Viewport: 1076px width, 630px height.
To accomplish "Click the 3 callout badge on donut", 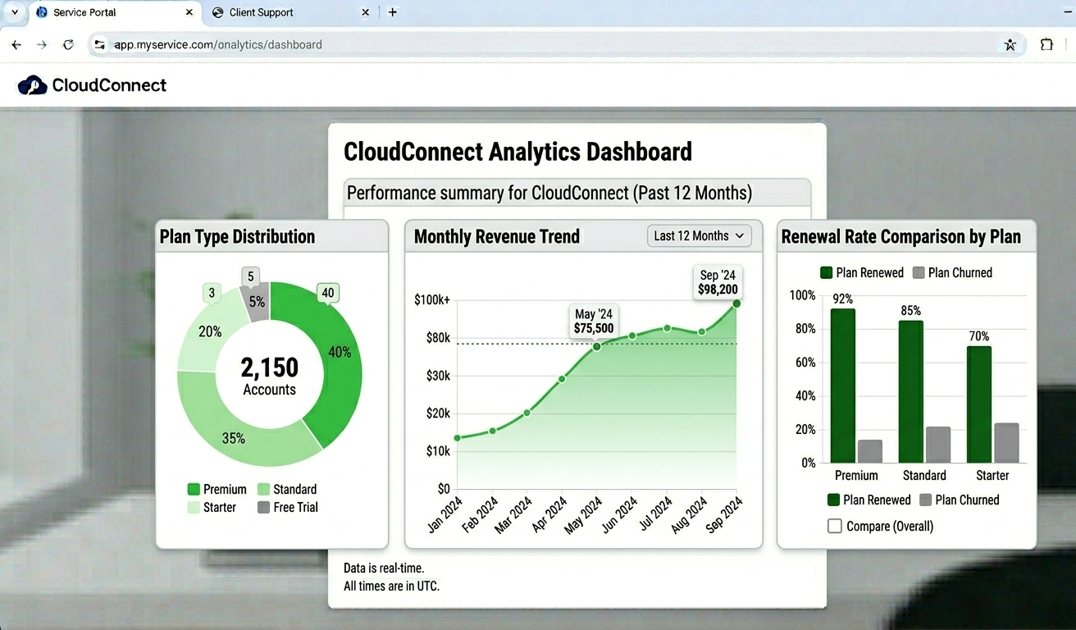I will [x=212, y=293].
